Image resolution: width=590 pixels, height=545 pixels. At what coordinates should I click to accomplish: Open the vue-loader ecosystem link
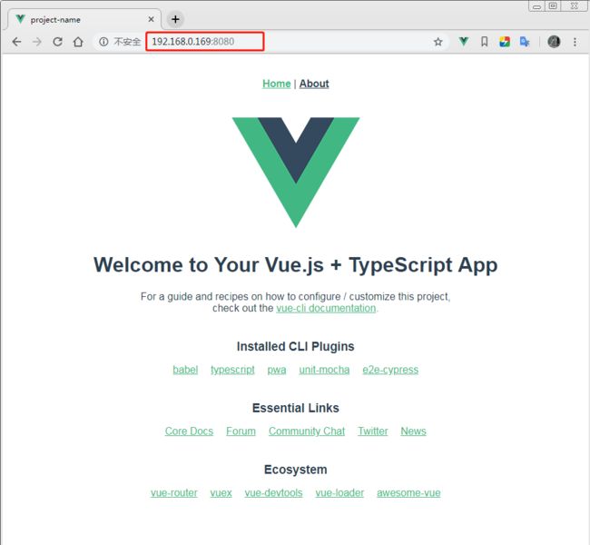339,493
